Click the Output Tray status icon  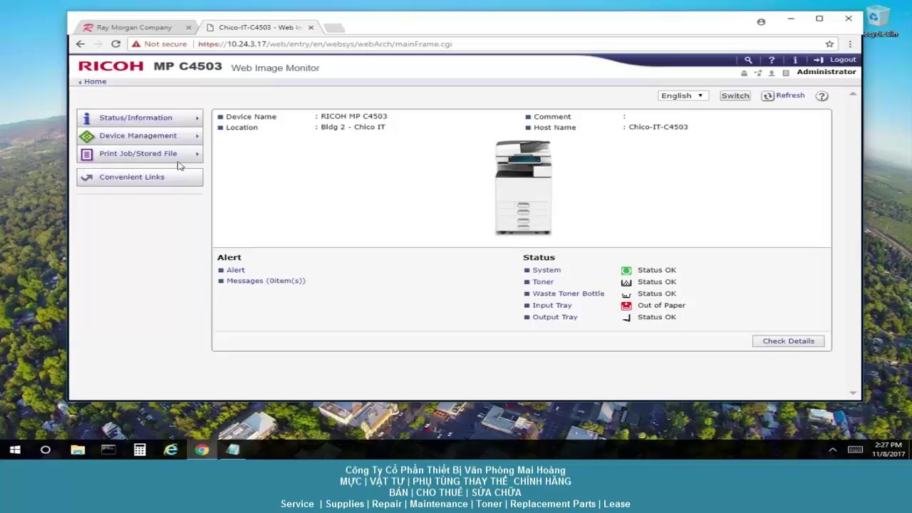[626, 318]
